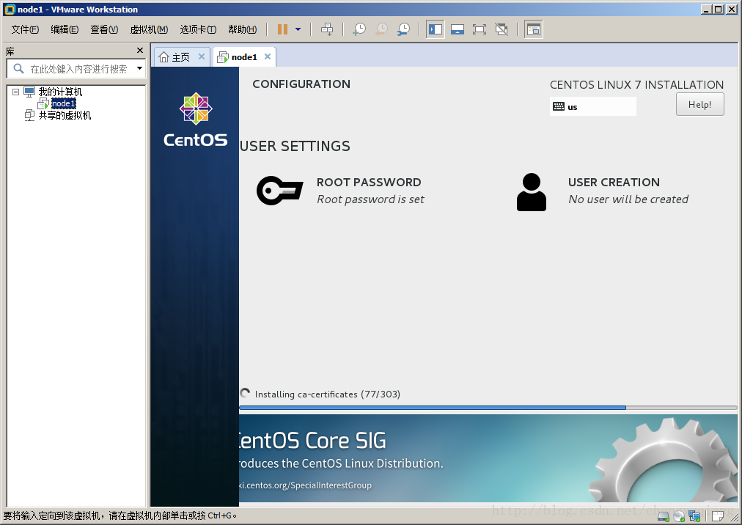Click the user creation person icon
742x525 pixels.
tap(532, 191)
